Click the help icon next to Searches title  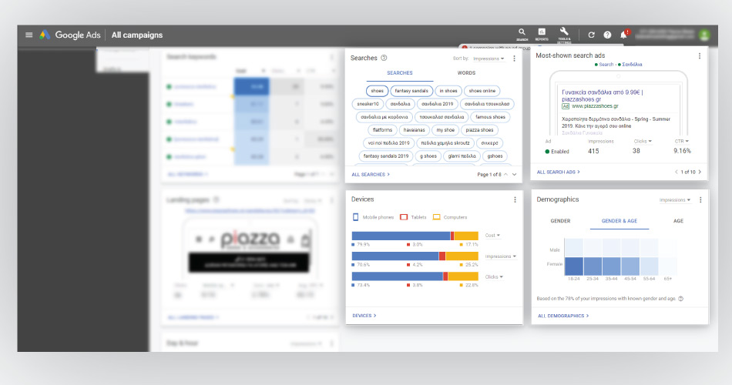point(384,58)
